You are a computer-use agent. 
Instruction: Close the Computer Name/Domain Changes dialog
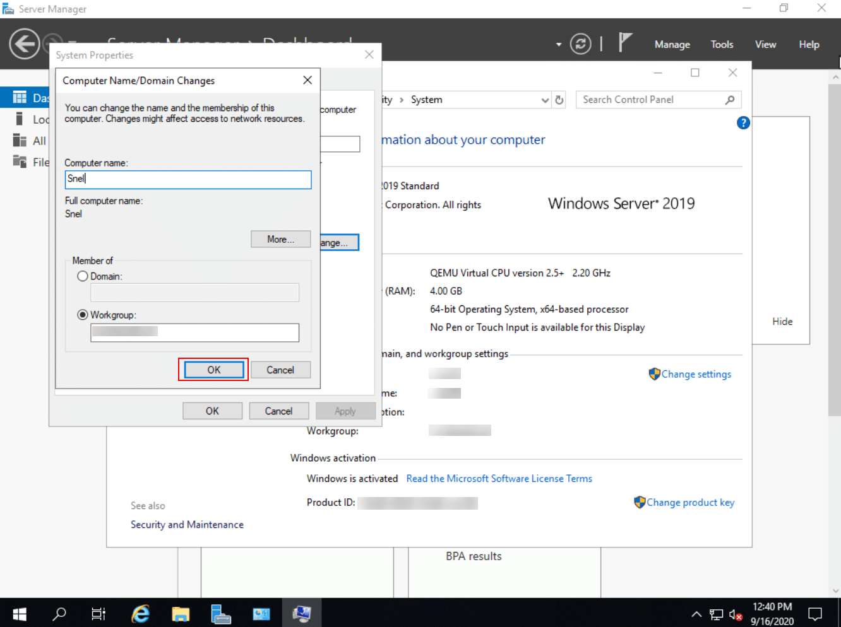(307, 80)
